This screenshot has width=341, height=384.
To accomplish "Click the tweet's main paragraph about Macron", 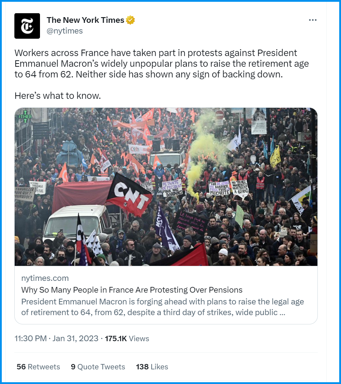I will [161, 64].
